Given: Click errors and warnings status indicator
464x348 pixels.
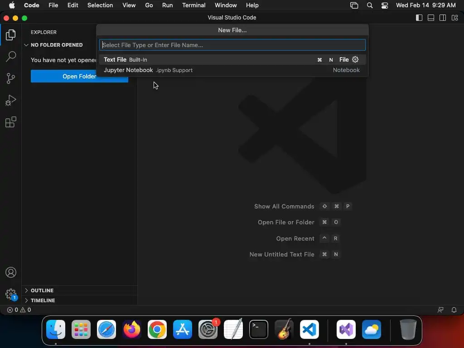Looking at the screenshot, I should click(x=19, y=310).
